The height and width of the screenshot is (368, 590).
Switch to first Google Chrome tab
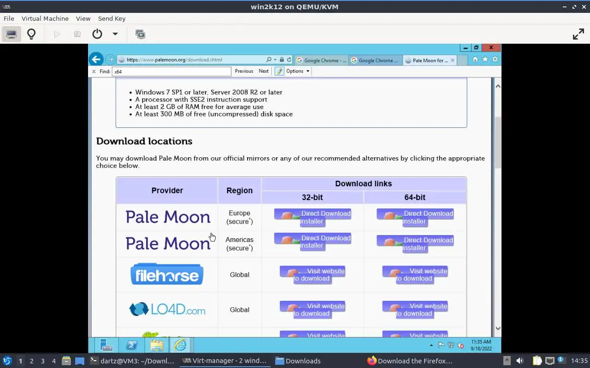point(321,60)
